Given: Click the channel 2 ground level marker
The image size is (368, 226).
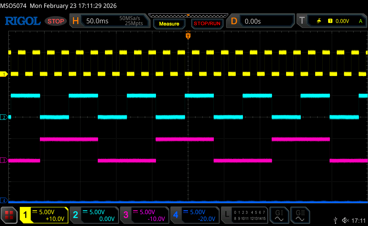Looking at the screenshot, I should point(4,117).
